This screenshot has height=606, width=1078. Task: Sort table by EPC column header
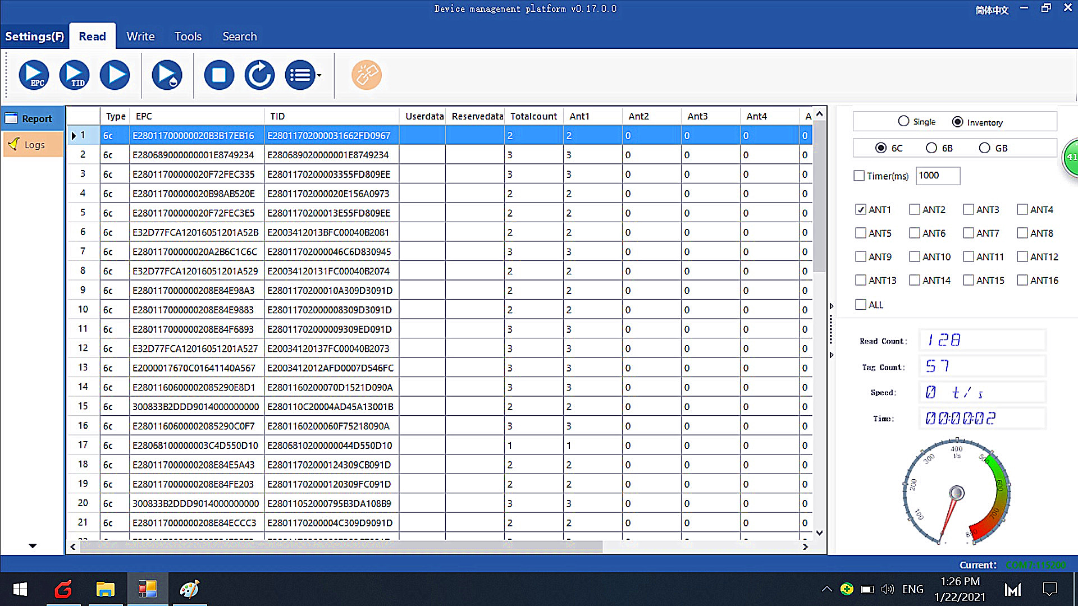pos(197,116)
